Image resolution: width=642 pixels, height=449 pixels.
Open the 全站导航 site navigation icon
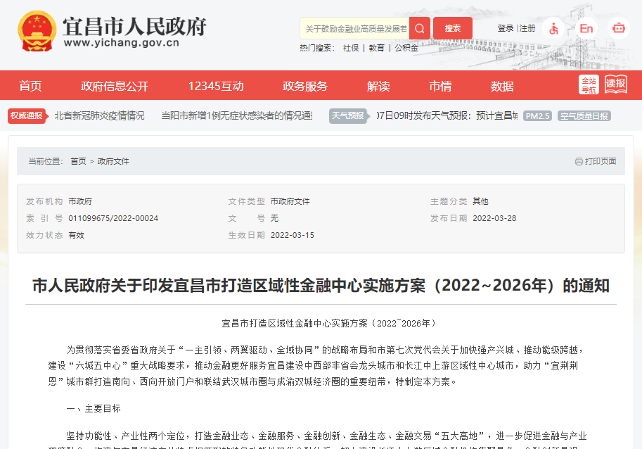(x=589, y=85)
